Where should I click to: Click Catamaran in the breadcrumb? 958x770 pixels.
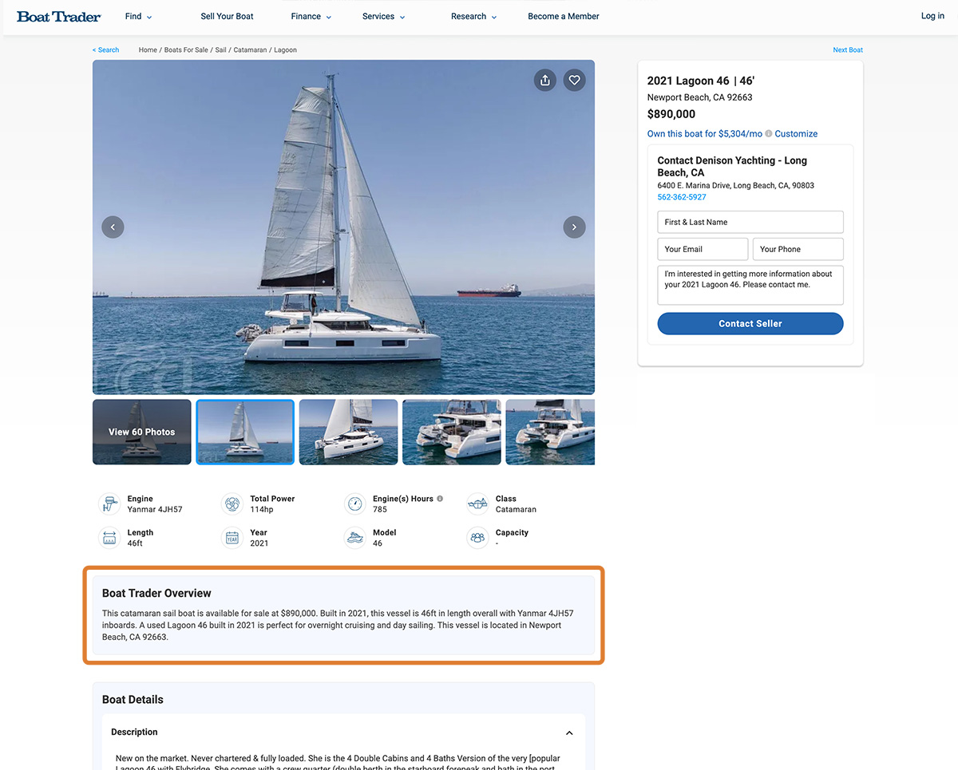251,50
